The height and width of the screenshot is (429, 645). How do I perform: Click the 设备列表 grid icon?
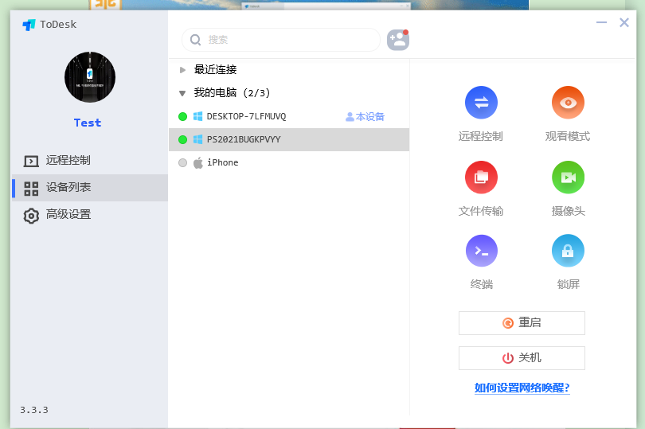[x=31, y=189]
